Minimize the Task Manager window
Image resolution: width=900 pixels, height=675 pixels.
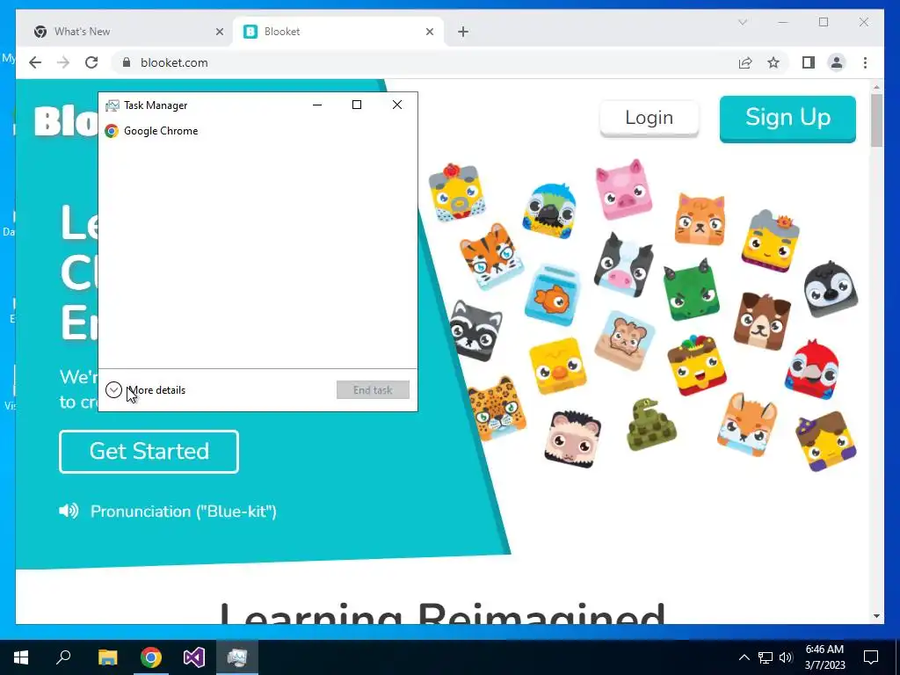click(316, 105)
